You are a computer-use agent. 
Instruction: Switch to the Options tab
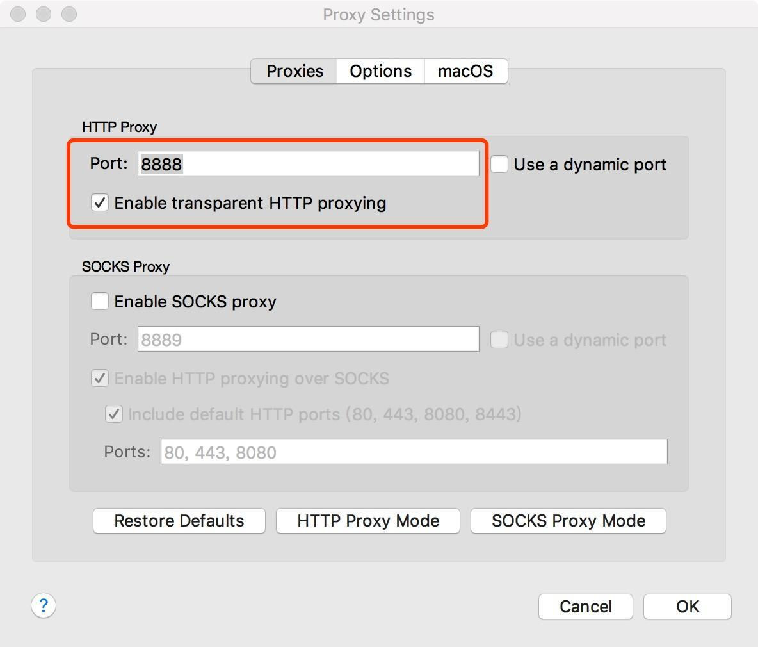379,71
